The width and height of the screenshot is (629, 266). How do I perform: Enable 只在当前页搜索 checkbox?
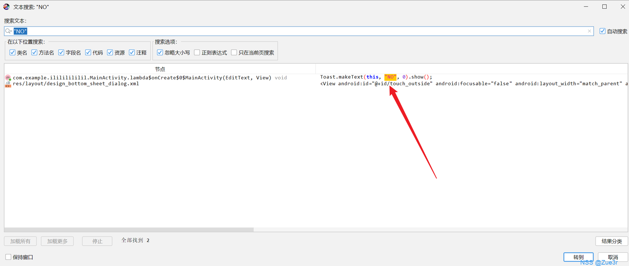tap(234, 52)
